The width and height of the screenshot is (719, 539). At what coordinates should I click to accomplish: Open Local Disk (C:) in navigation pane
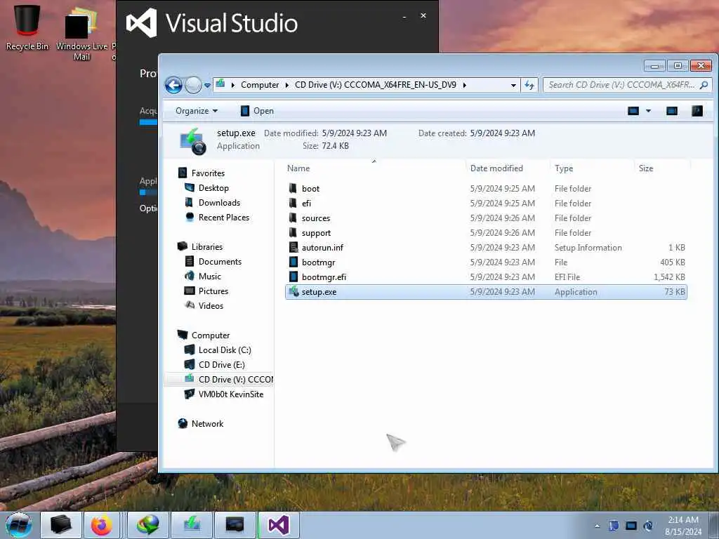(225, 350)
